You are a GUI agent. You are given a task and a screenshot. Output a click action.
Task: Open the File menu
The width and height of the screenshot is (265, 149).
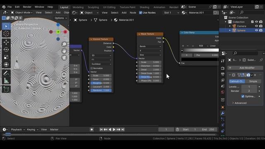point(10,7)
